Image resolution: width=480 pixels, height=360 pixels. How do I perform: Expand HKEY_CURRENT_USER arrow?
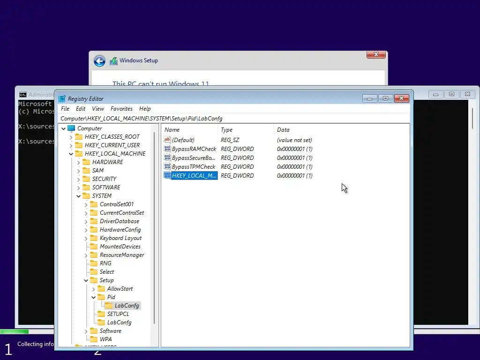tap(71, 145)
